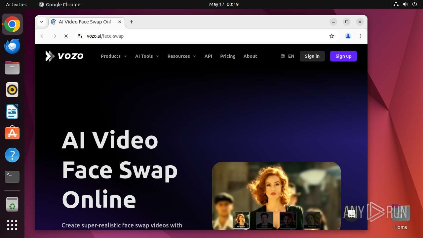The width and height of the screenshot is (423, 238).
Task: Open the volume indicator icon
Action: (405, 4)
